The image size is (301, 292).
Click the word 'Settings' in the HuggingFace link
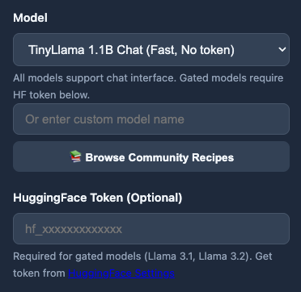[x=155, y=273]
